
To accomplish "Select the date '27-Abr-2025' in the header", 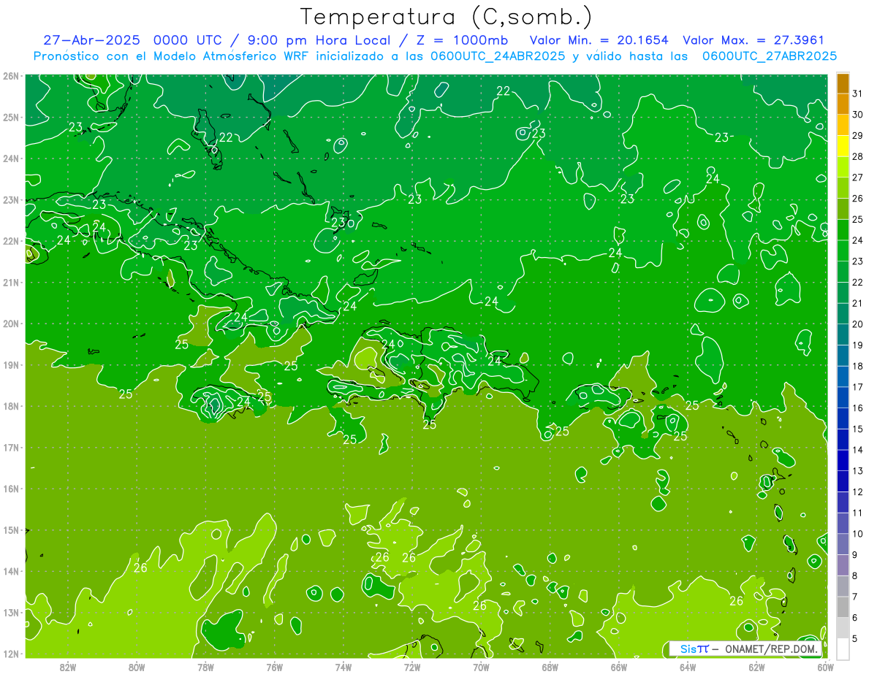I will (92, 40).
